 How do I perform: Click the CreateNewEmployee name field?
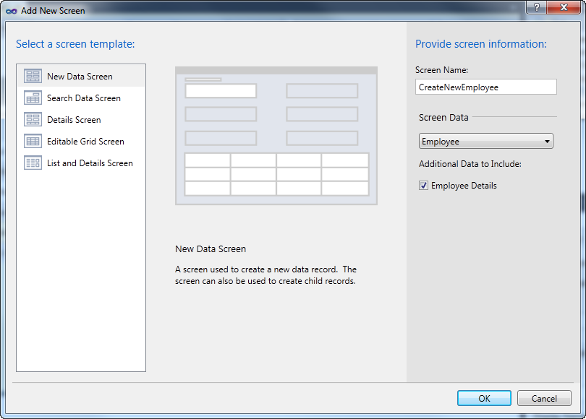pyautogui.click(x=485, y=87)
